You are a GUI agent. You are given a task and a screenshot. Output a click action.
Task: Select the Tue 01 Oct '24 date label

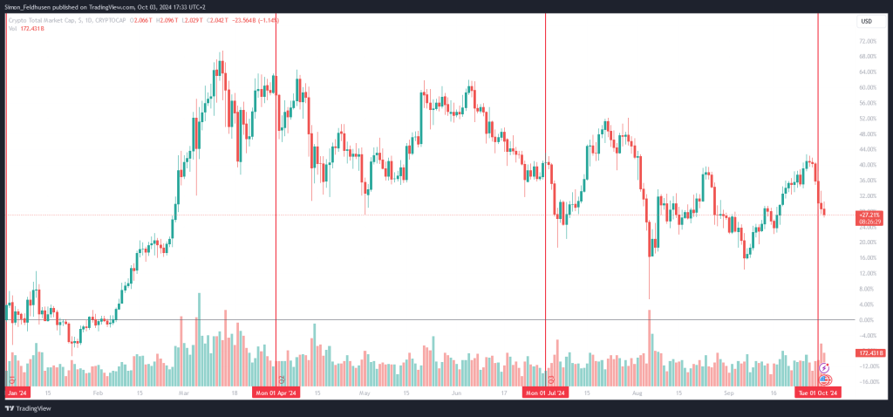tap(818, 393)
